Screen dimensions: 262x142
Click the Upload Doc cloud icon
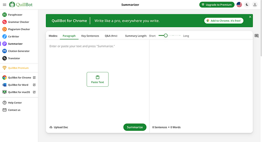tap(51, 127)
